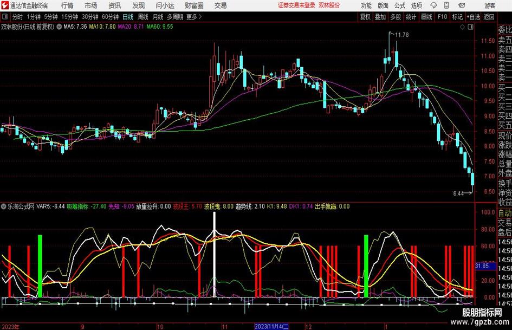Switch to the 分时 chart tab
The image size is (512, 330).
click(x=17, y=17)
